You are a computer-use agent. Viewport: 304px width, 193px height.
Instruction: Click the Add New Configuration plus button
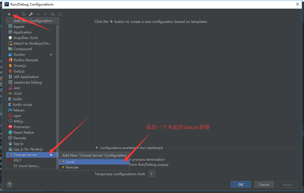[9, 14]
